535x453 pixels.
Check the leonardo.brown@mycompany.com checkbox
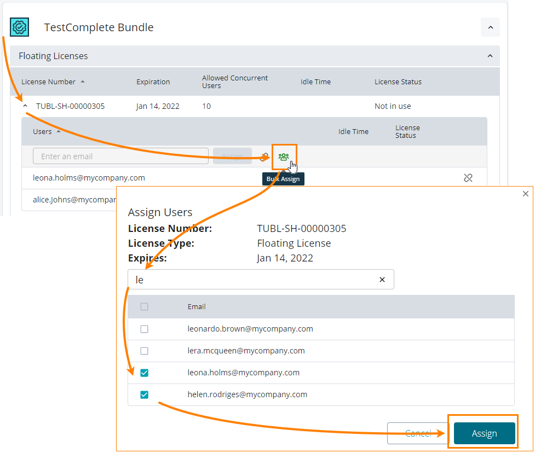pyautogui.click(x=145, y=329)
